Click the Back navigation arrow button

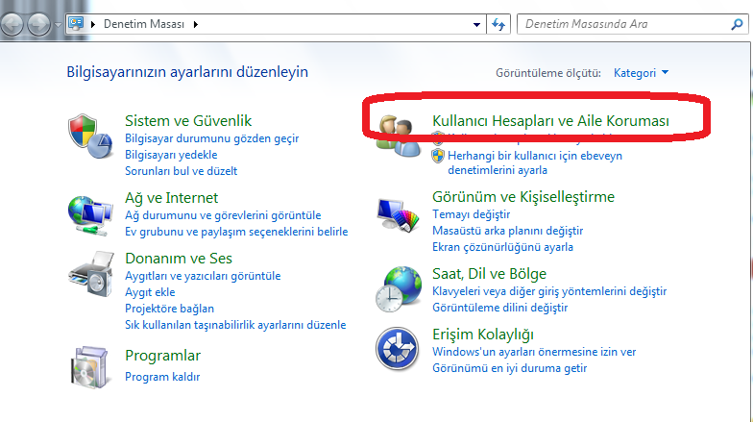point(12,24)
